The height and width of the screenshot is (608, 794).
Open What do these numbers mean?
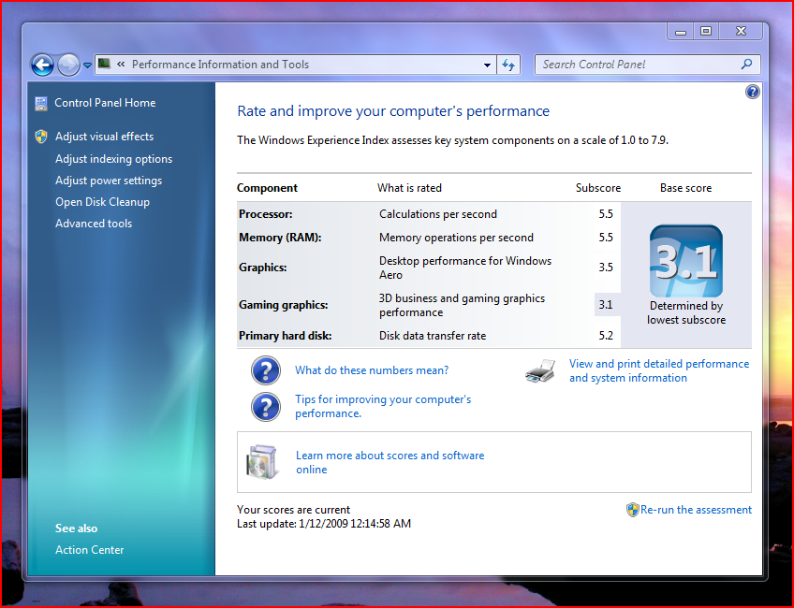(x=372, y=370)
